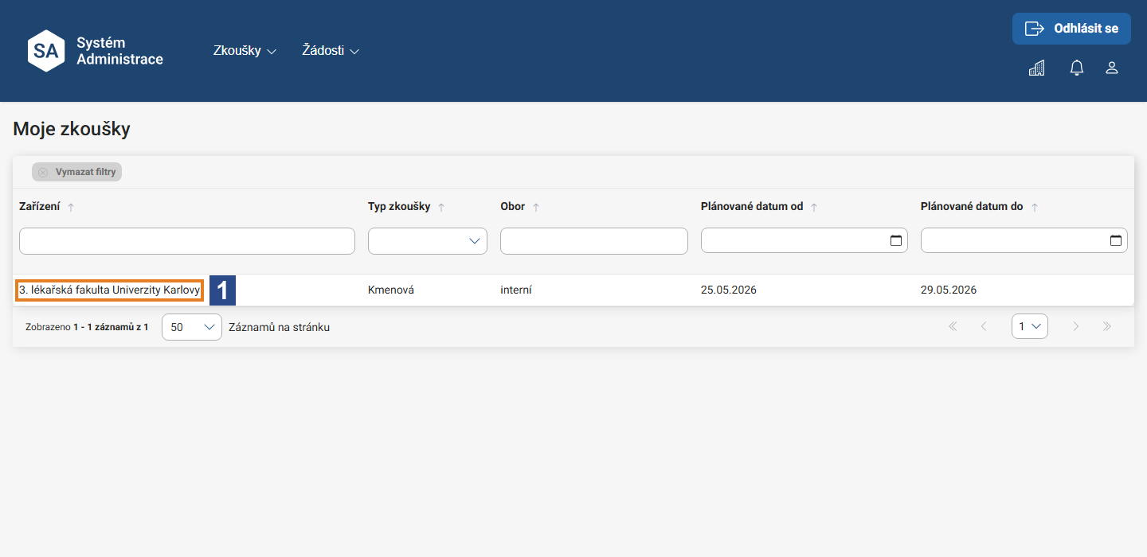Expand the Žádosti menu
Image resolution: width=1147 pixels, height=557 pixels.
point(331,50)
